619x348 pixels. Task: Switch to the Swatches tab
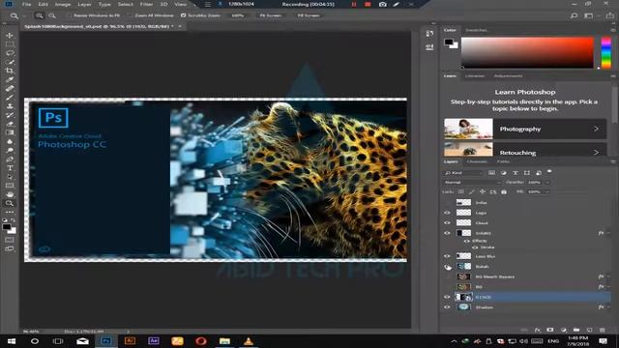476,30
